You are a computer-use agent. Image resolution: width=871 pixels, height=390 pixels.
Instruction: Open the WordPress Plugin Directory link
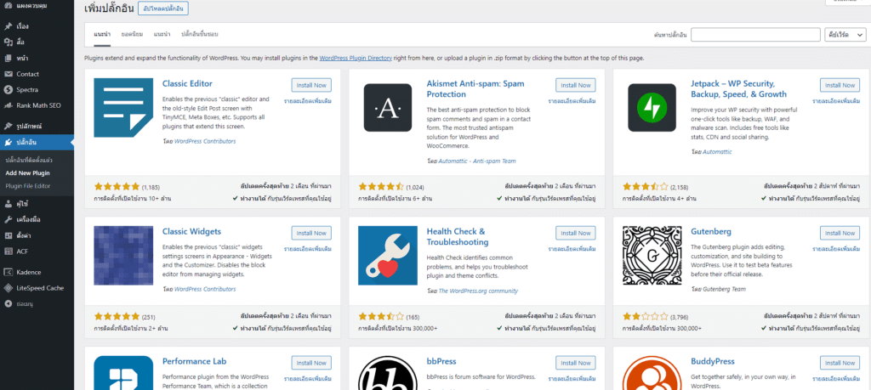coord(356,58)
